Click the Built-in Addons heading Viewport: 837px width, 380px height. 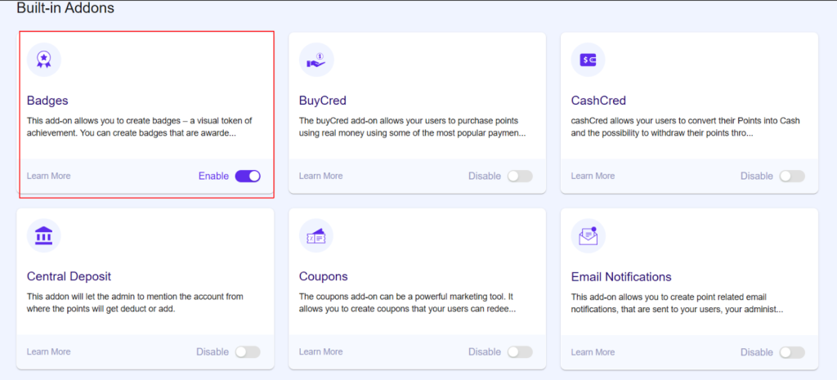point(65,8)
